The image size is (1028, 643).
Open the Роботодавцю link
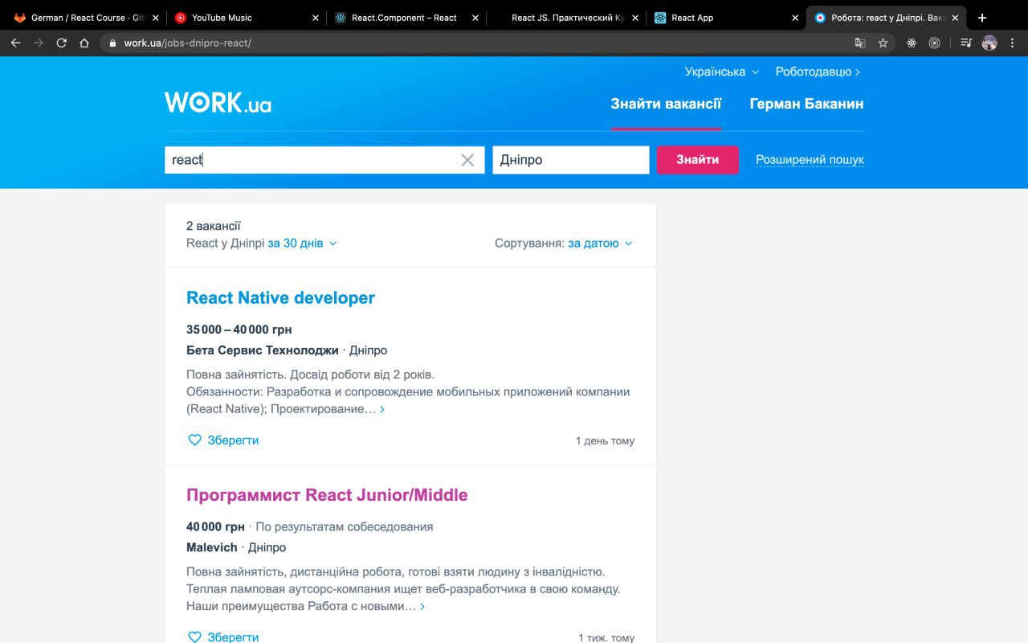818,72
